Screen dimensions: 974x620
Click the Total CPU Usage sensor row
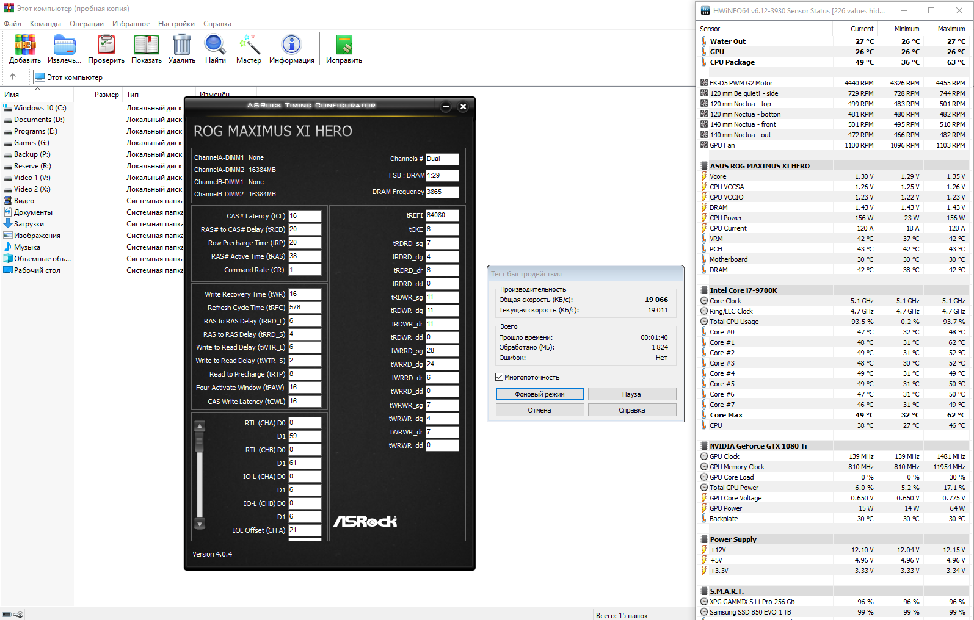click(834, 322)
